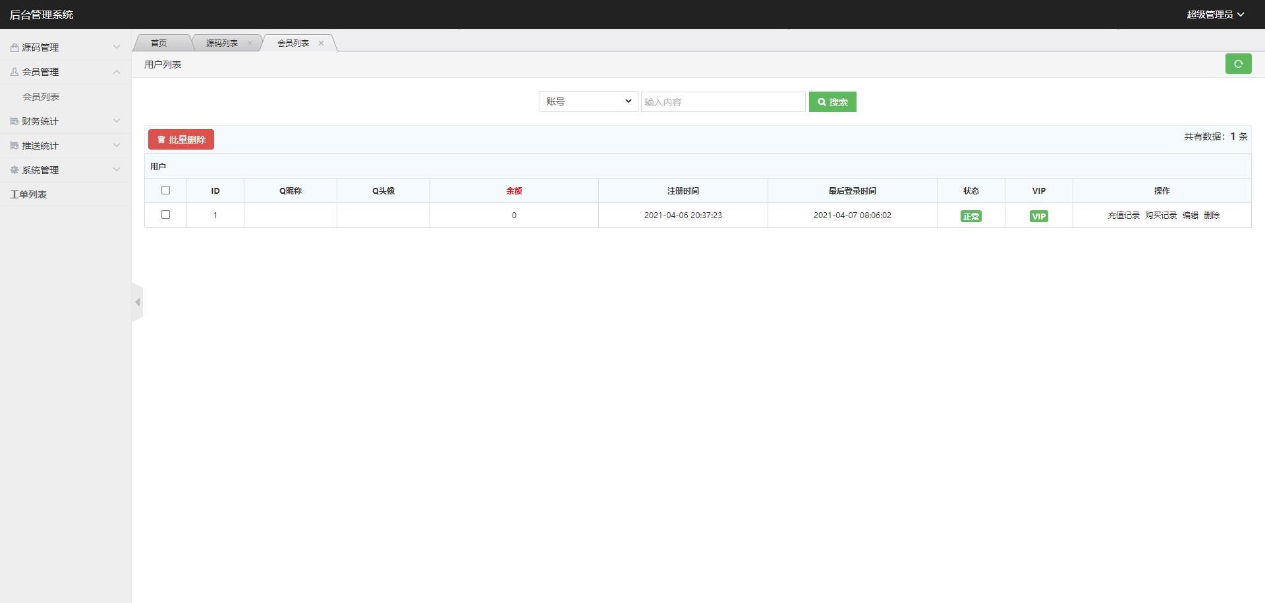Click the trash icon in 批量删除 button
Screen dimensions: 1265x603
[161, 139]
